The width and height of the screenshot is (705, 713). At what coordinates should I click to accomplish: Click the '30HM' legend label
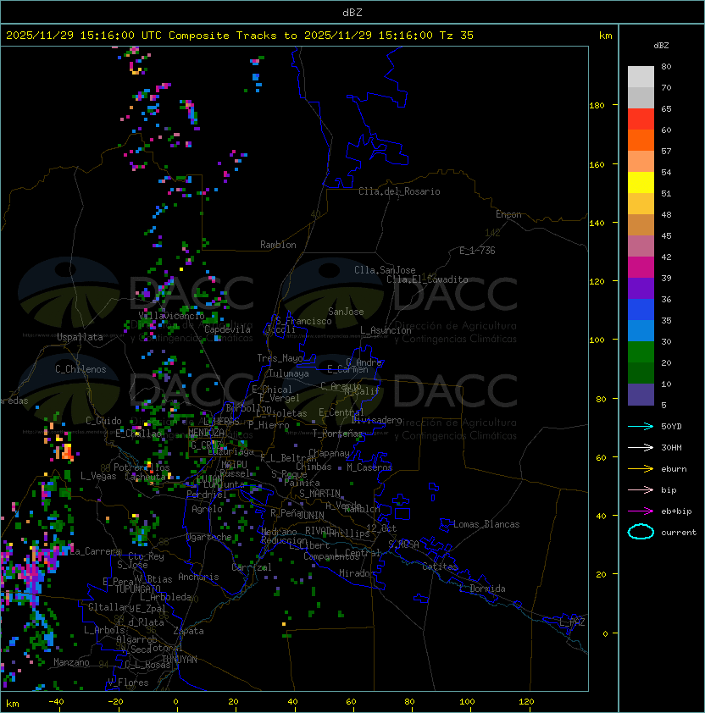671,447
